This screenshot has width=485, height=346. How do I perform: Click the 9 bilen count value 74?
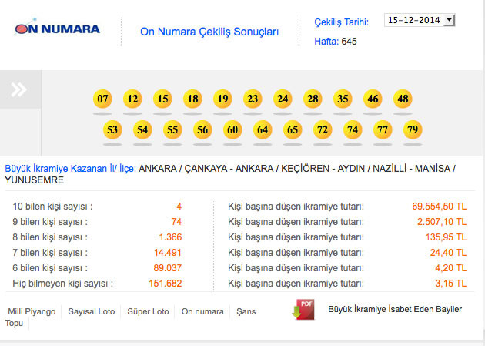[176, 222]
